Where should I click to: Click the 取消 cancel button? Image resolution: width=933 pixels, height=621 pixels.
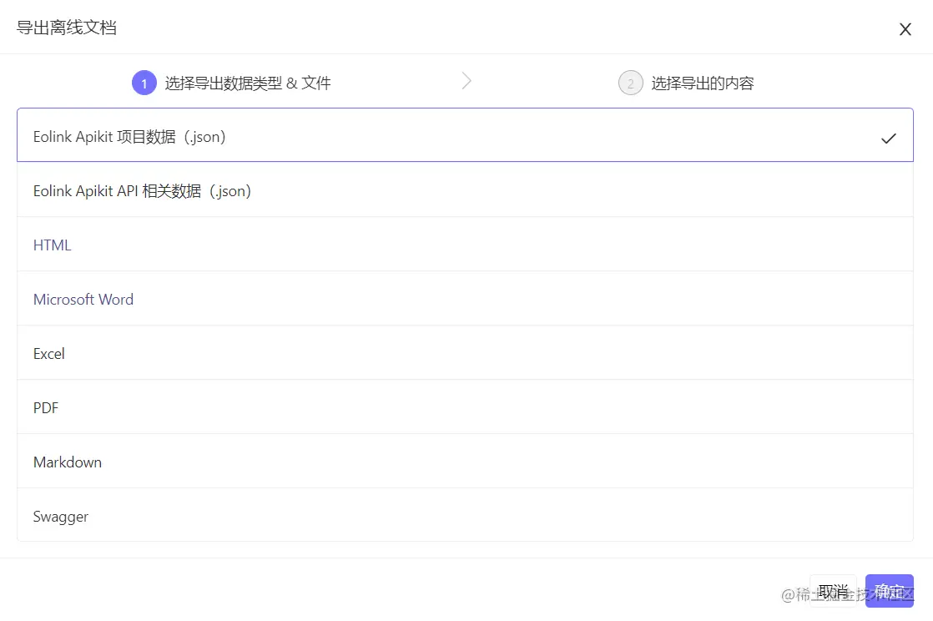pos(833,591)
